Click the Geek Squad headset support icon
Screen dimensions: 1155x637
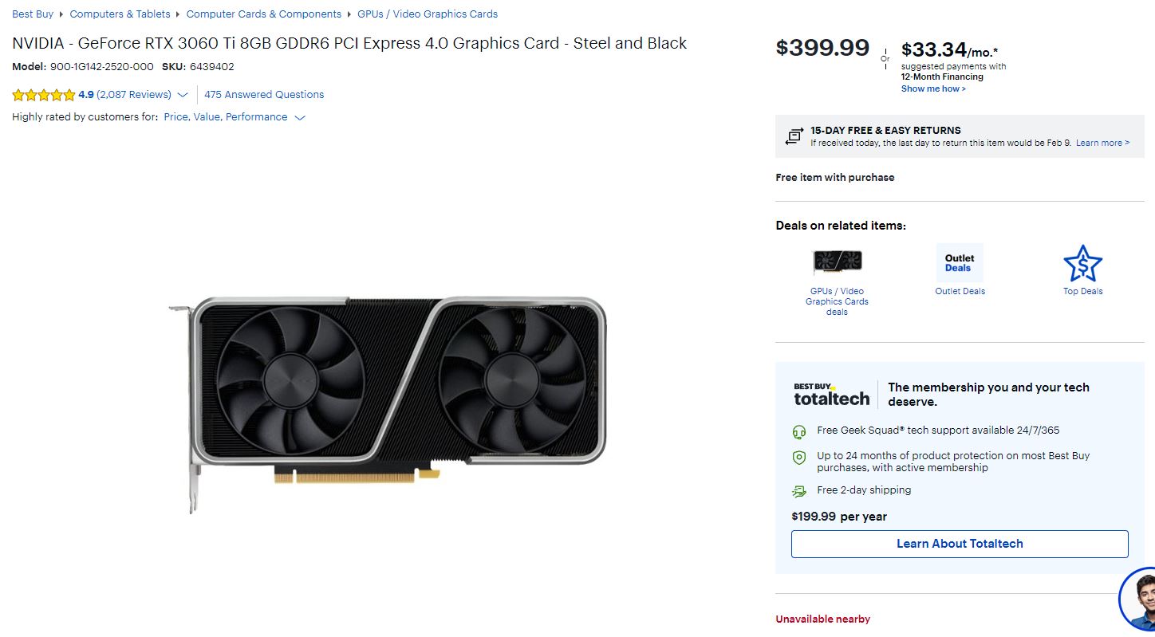[799, 432]
